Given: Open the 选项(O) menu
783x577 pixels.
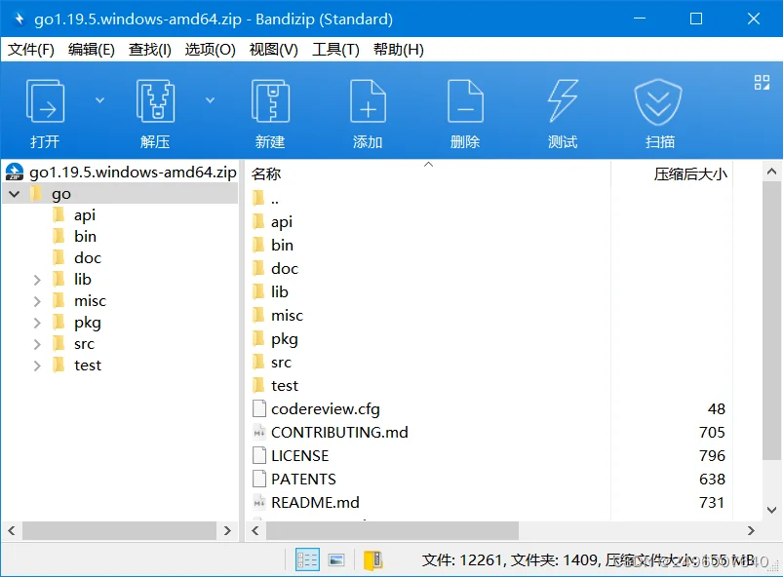Looking at the screenshot, I should [x=211, y=50].
